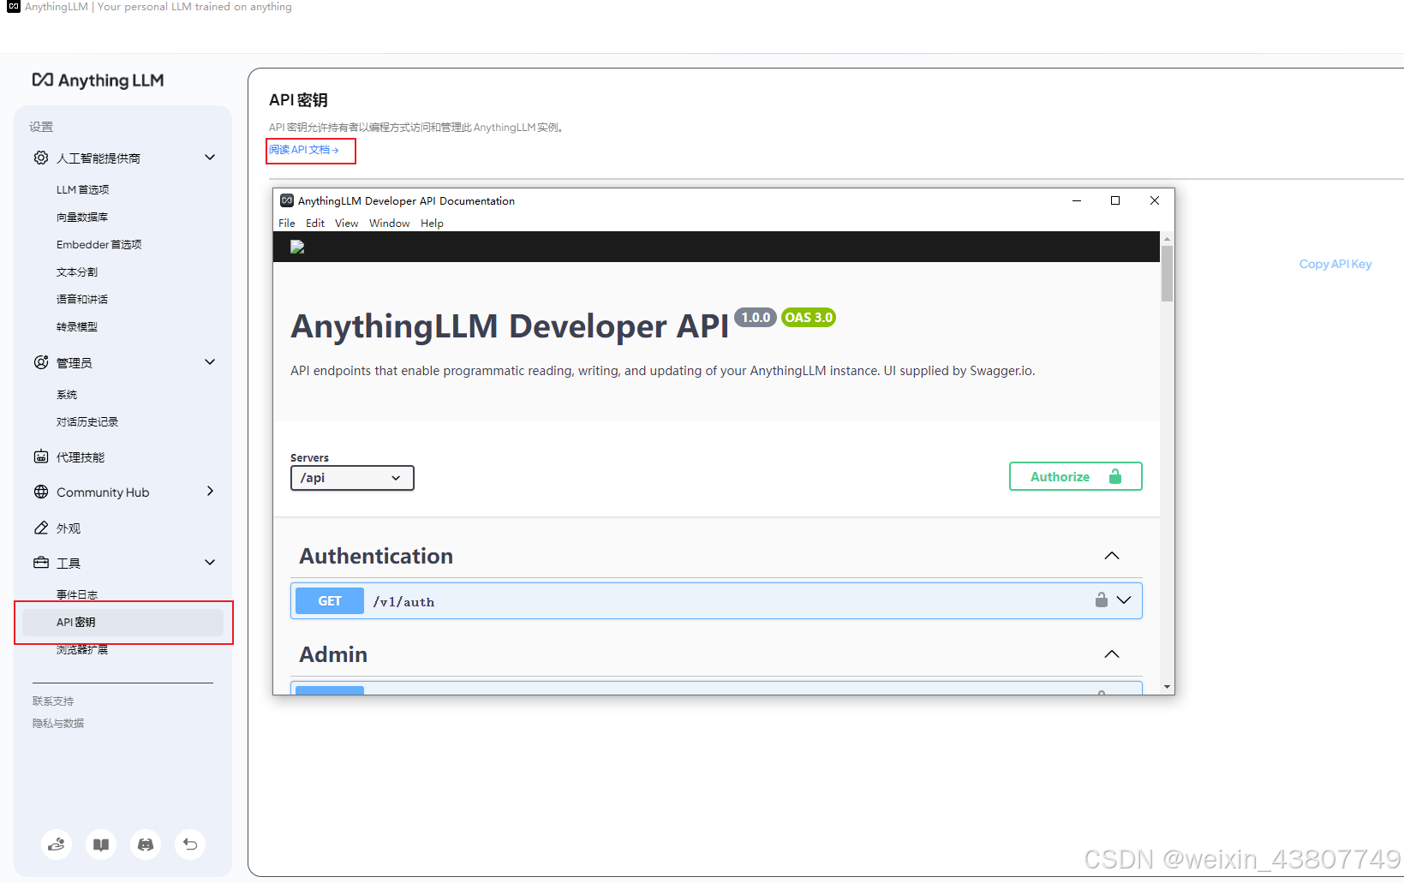
Task: Open the support hand icon in footer
Action: pos(57,844)
